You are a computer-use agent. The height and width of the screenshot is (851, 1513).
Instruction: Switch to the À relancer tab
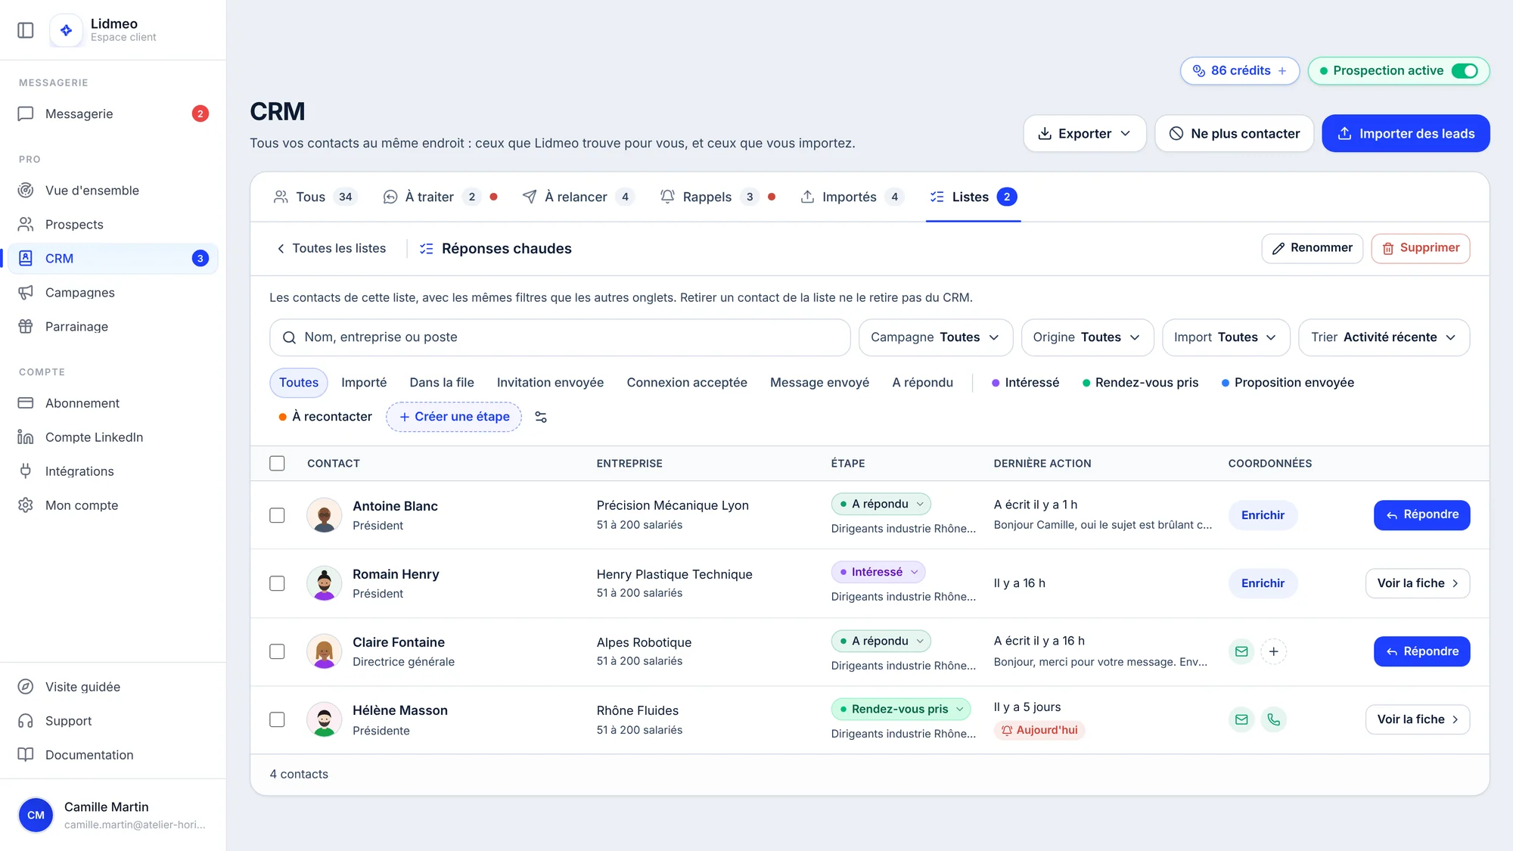577,197
